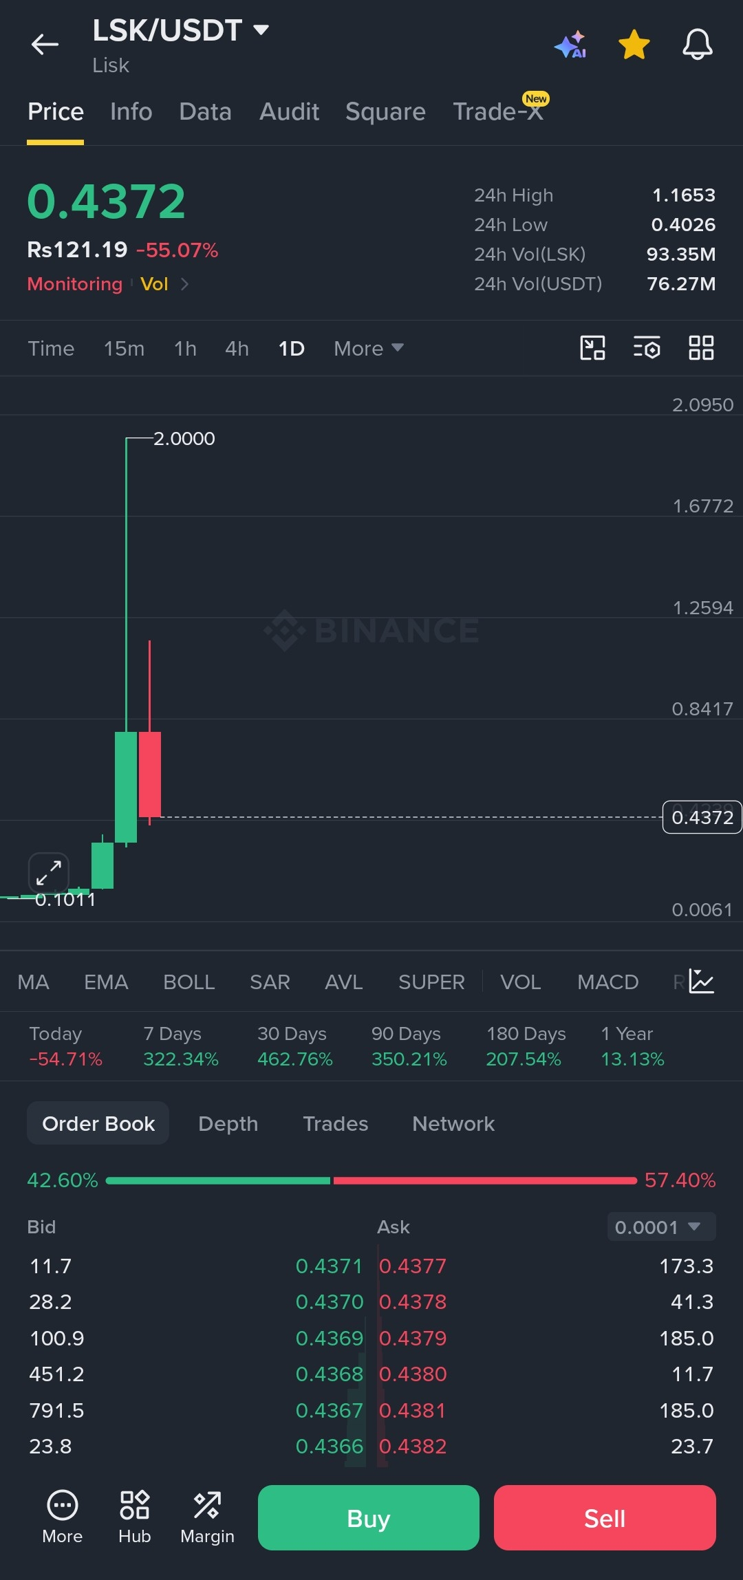
Task: Open the indicator chart settings icon
Action: tap(702, 982)
